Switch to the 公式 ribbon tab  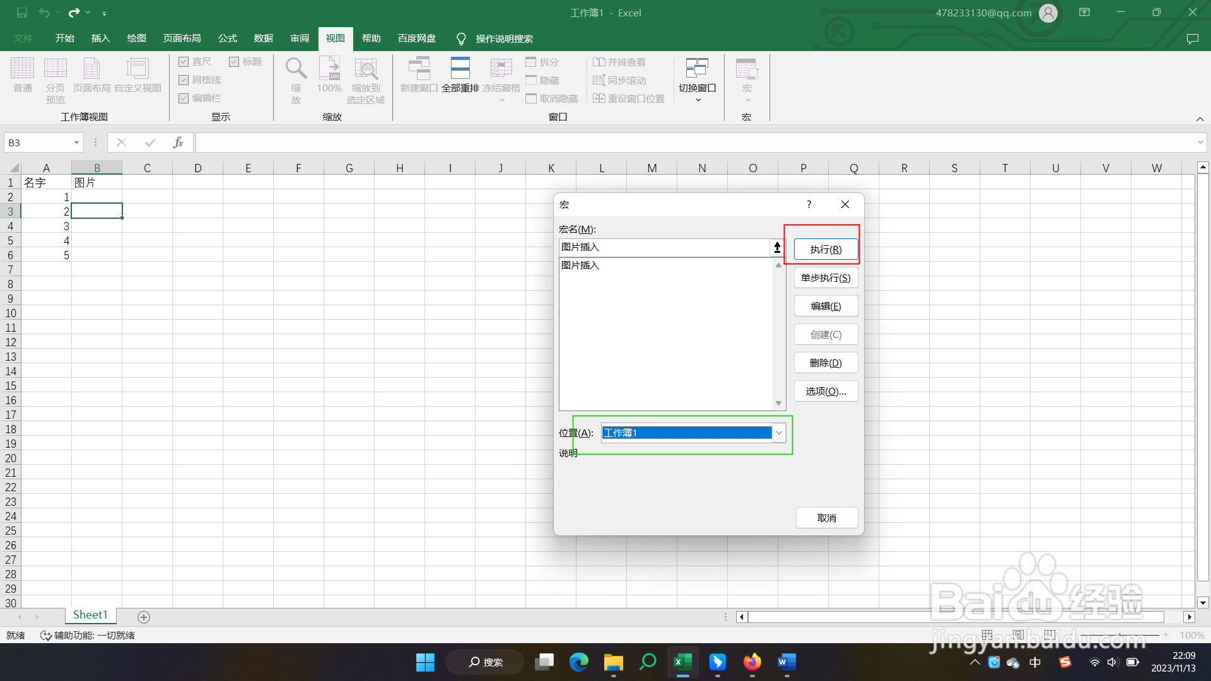click(x=227, y=38)
